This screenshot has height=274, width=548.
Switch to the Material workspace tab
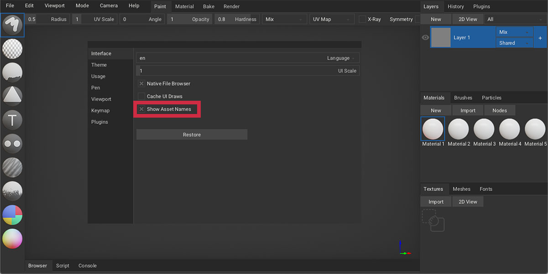[x=184, y=6]
